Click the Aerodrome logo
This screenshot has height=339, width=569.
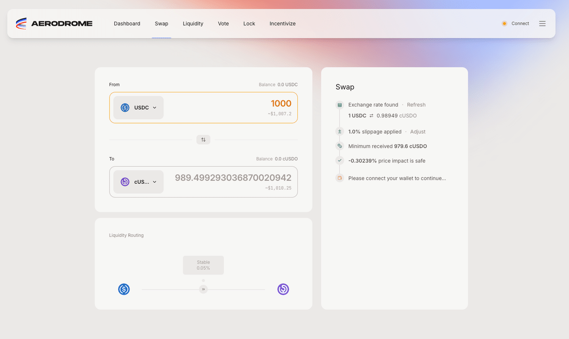(55, 23)
